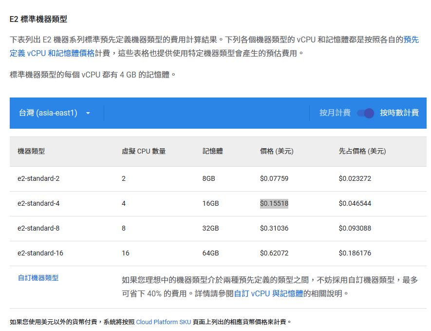
Task: Select the e2-standard-8 machine type cell
Action: click(x=38, y=228)
